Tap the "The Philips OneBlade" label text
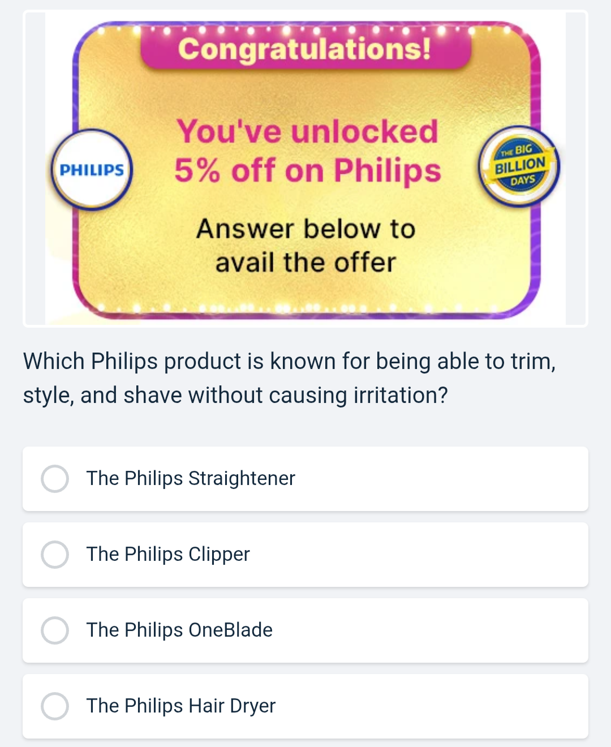611x747 pixels. pos(179,630)
